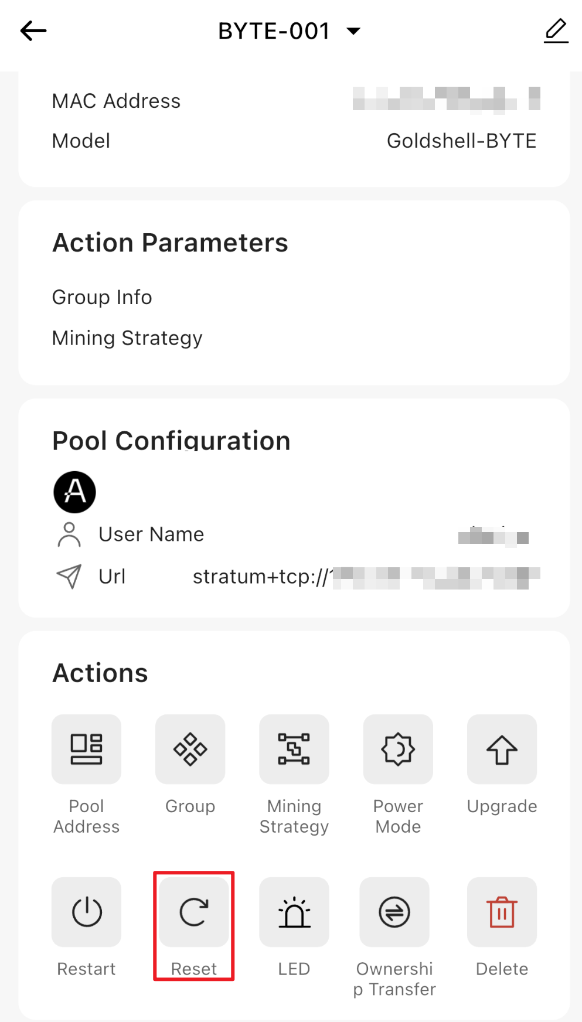
Task: Open Power Mode settings
Action: point(398,749)
